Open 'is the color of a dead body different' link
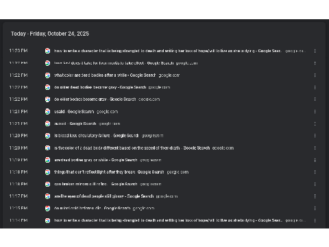This screenshot has width=329, height=247. click(132, 148)
